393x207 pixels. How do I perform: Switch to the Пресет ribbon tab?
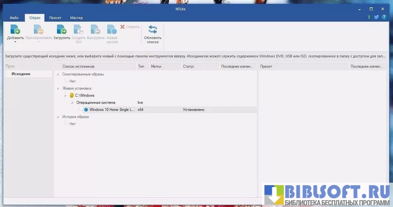55,17
